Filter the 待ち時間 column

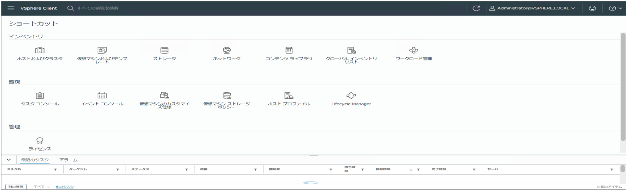pos(362,170)
